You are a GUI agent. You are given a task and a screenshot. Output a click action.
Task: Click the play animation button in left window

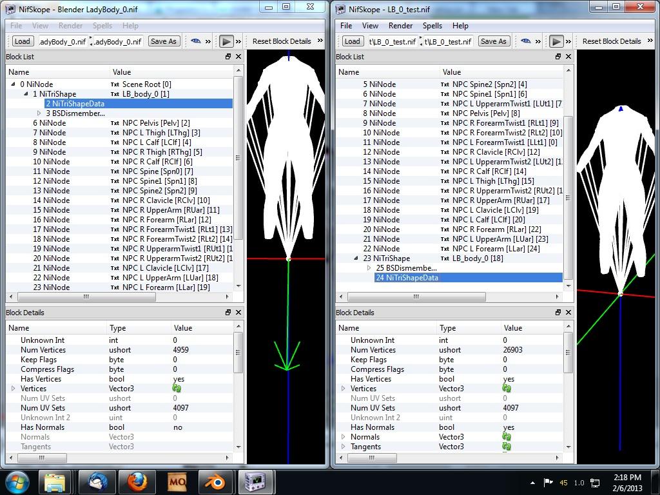click(x=226, y=41)
